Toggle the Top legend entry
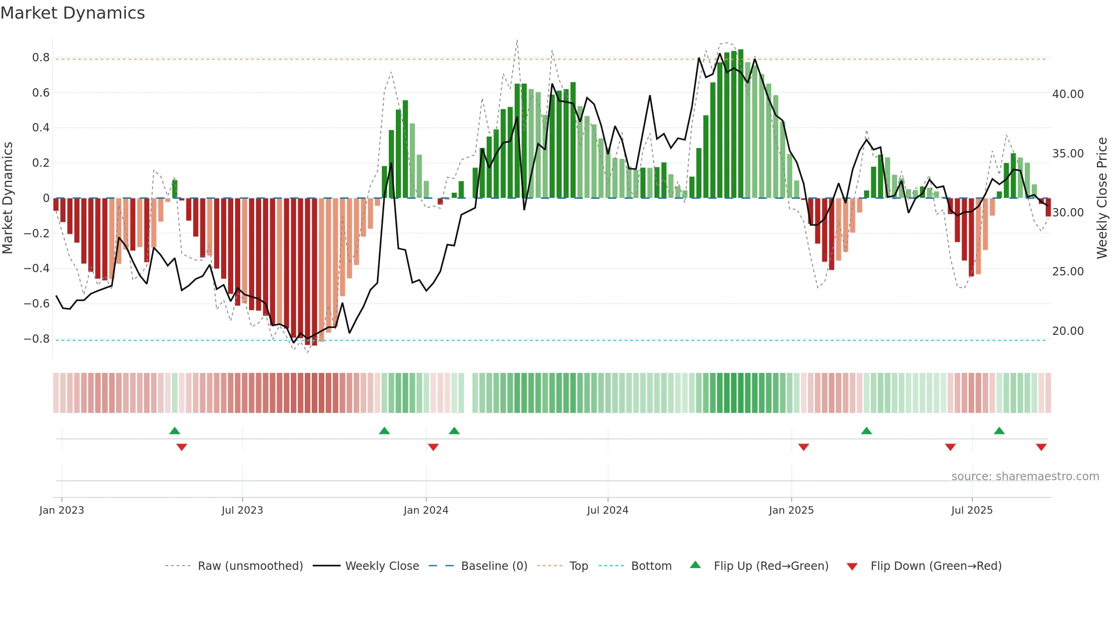 pyautogui.click(x=563, y=566)
